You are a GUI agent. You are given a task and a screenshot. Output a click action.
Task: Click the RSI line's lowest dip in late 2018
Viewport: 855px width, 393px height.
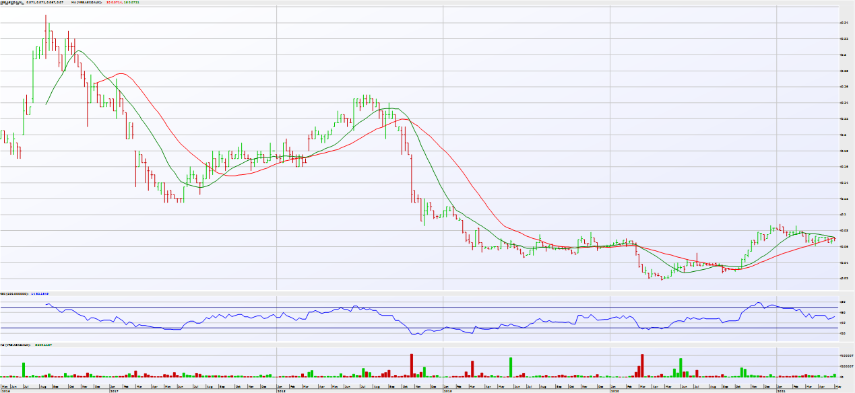coord(415,334)
